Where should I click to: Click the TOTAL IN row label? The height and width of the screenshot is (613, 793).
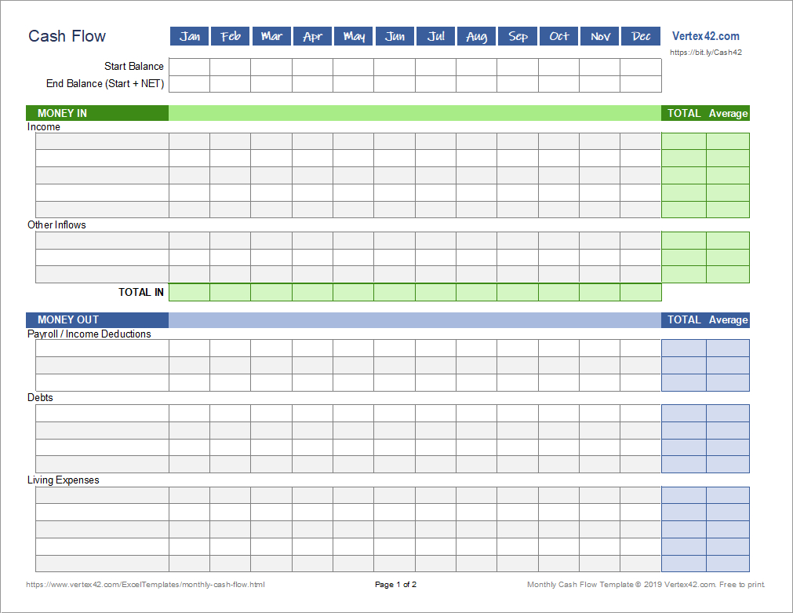(x=141, y=292)
